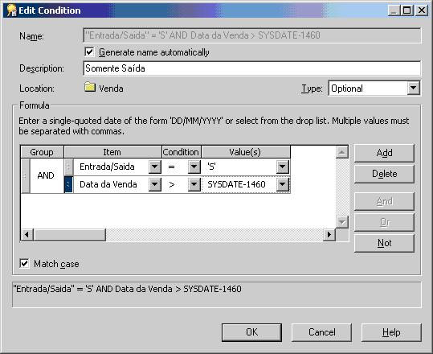The width and height of the screenshot is (433, 354).
Task: Open the condition dropdown for greater-than operator
Action: (x=194, y=184)
